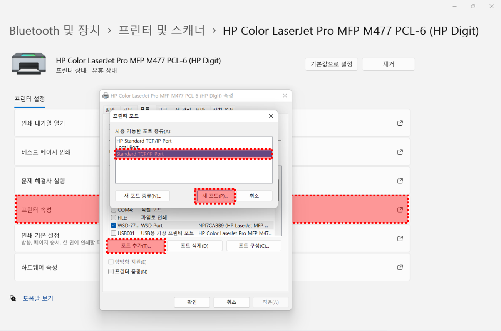Close the 프린터 포트 dialog with its X
501x331 pixels.
click(271, 116)
